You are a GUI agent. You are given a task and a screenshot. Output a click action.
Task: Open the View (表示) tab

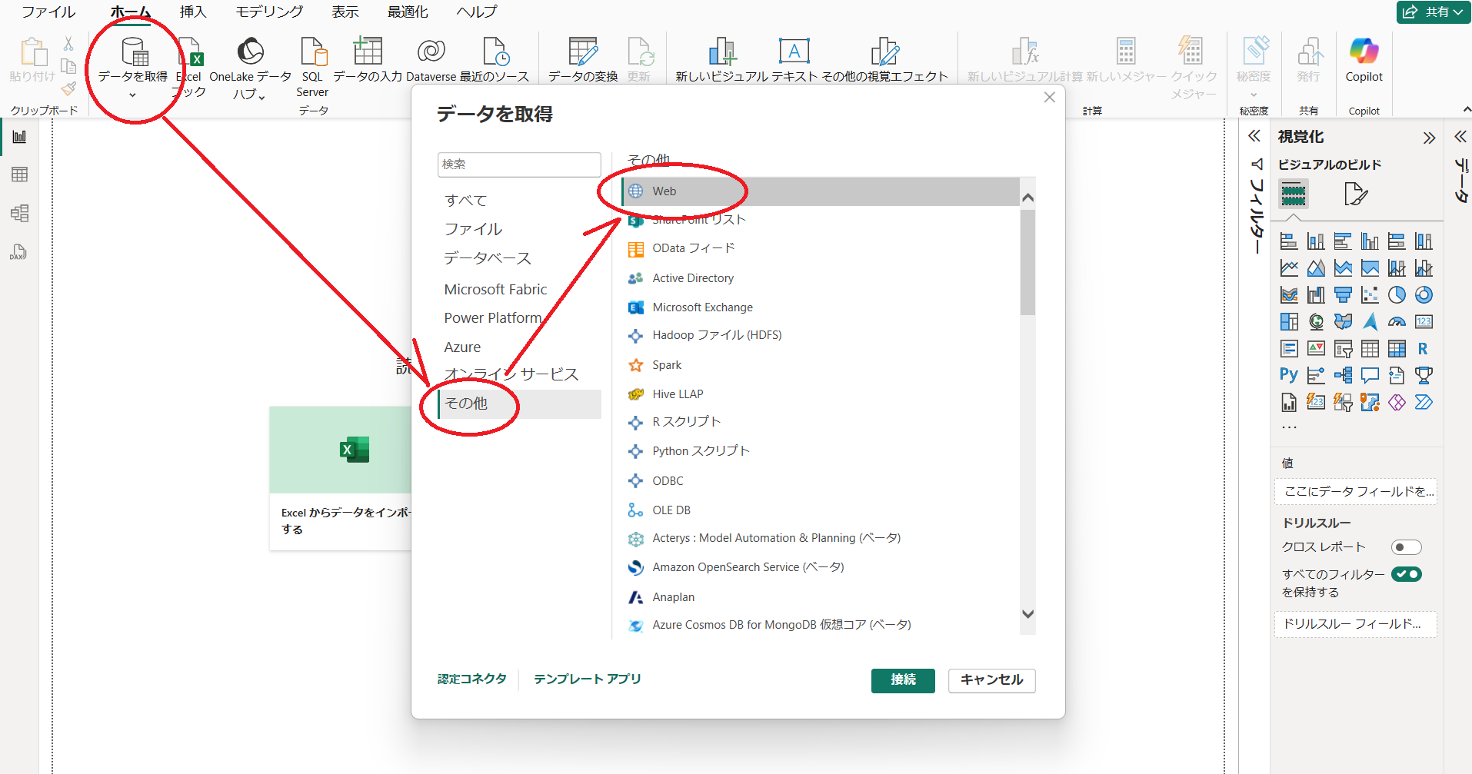(345, 12)
